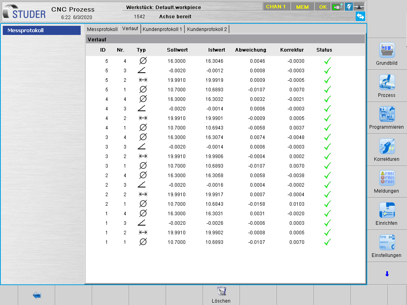Expand more sidebar items with down arrow
The height and width of the screenshot is (305, 407).
(x=387, y=274)
